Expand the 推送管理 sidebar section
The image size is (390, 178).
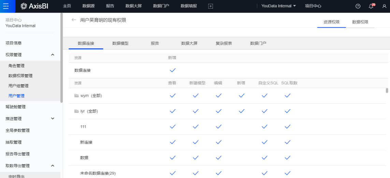[53, 119]
